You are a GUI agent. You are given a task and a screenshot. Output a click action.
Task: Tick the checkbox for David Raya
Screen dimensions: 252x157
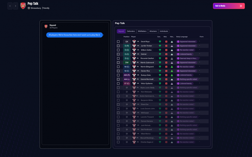[118, 42]
